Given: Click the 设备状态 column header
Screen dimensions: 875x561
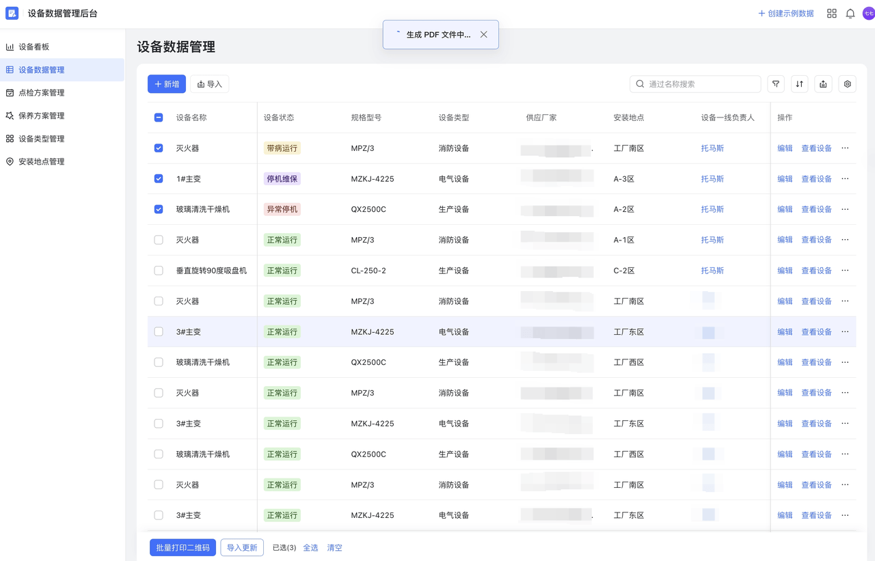Looking at the screenshot, I should pos(279,118).
